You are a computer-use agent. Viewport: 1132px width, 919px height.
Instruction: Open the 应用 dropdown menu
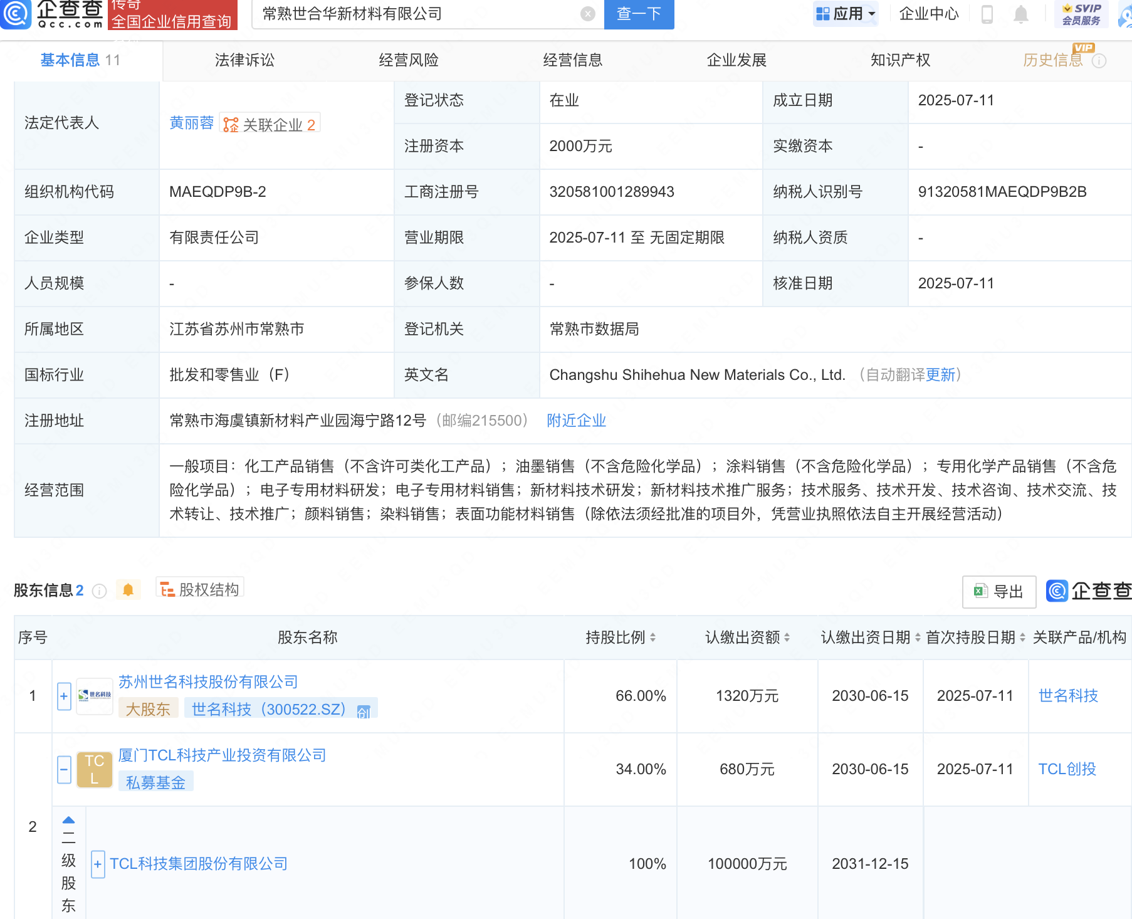(846, 14)
